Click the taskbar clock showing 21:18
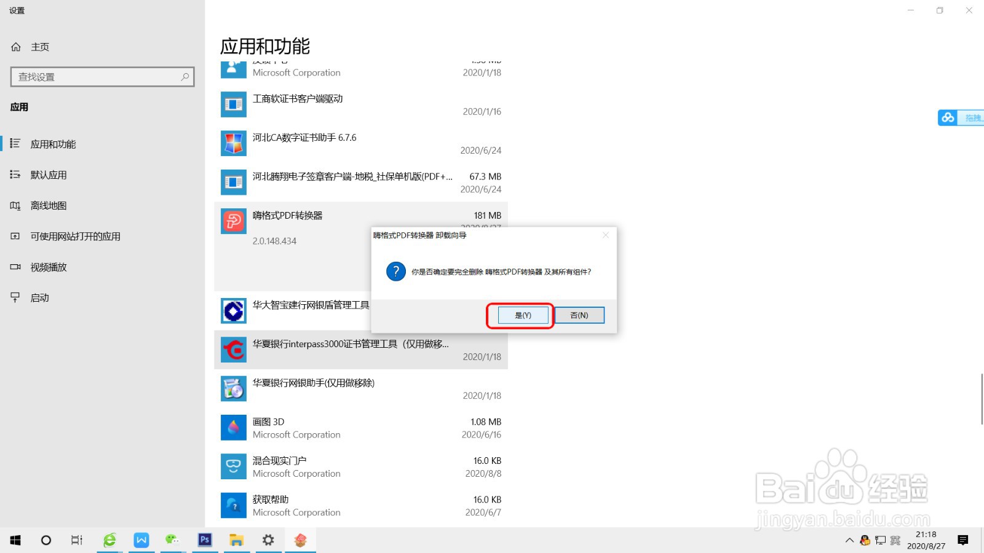 926,540
